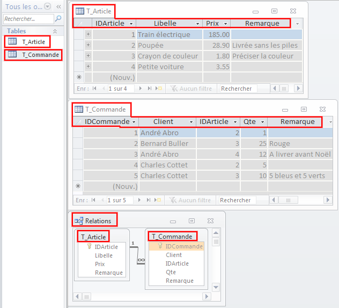Click the magnifier icon in navigation search

58,19
